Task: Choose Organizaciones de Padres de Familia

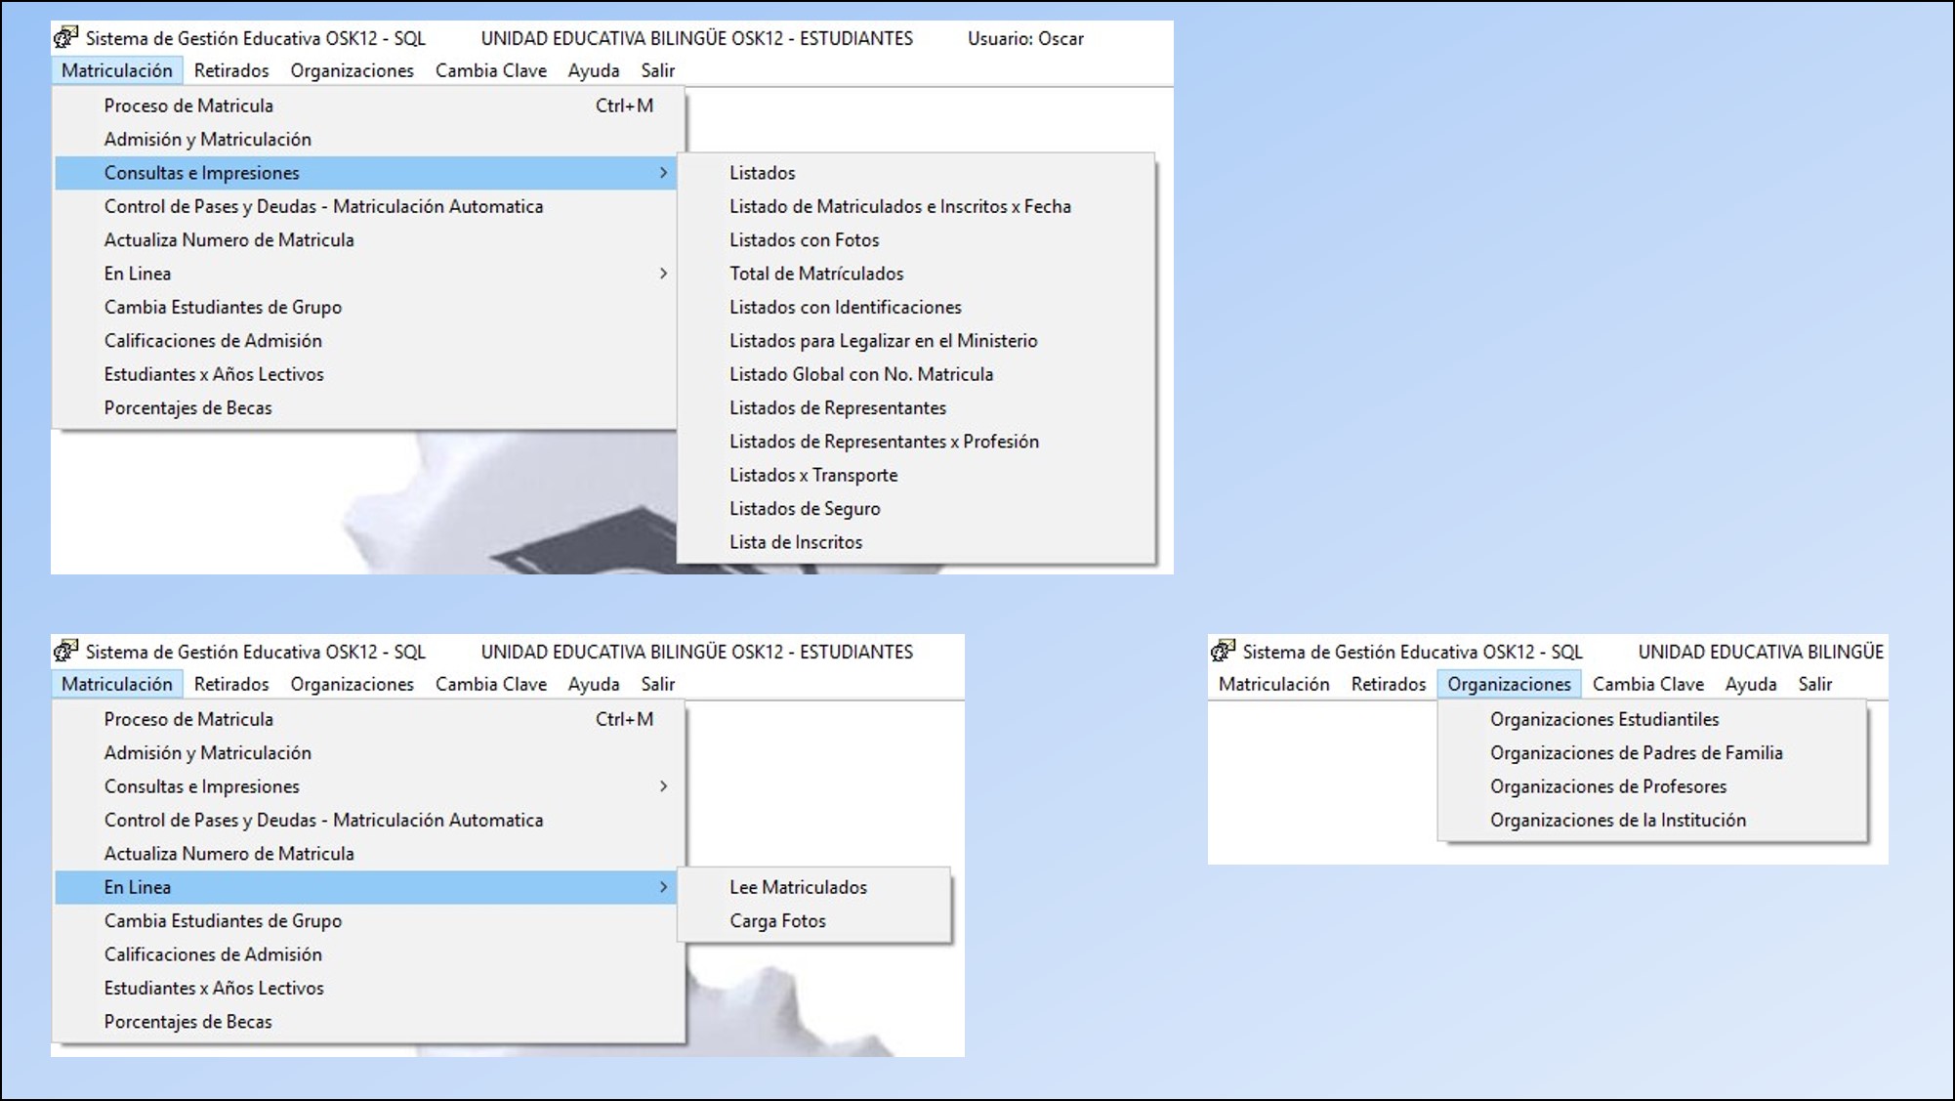Action: [x=1636, y=753]
